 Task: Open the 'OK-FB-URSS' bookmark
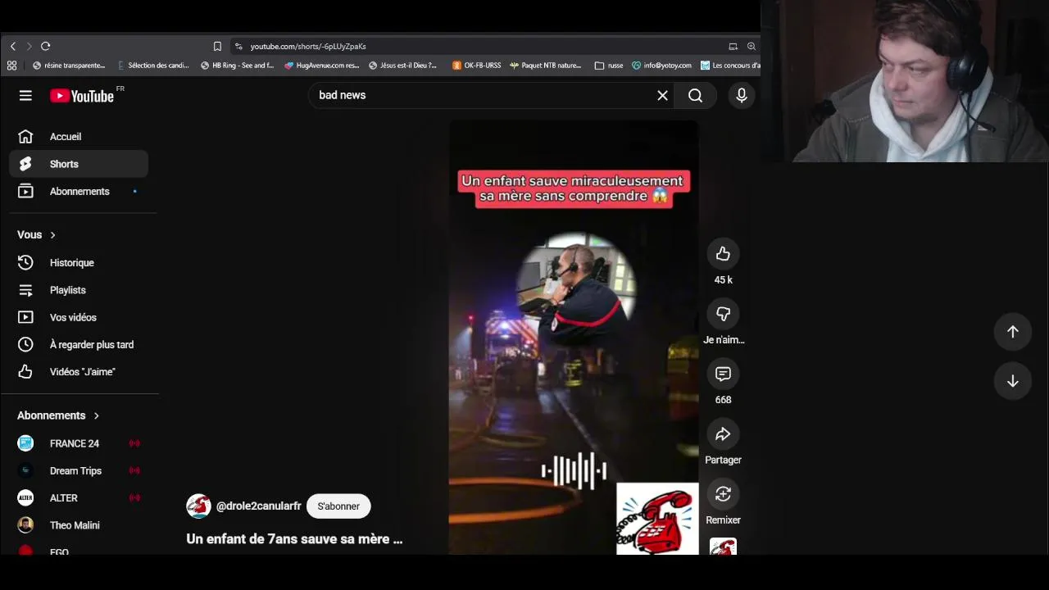point(476,66)
